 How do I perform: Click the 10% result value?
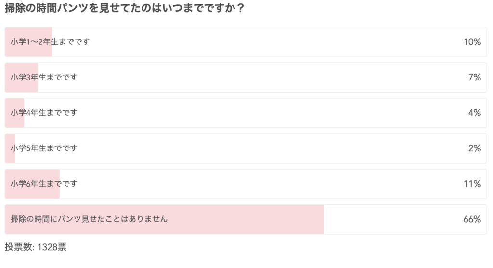click(x=472, y=42)
